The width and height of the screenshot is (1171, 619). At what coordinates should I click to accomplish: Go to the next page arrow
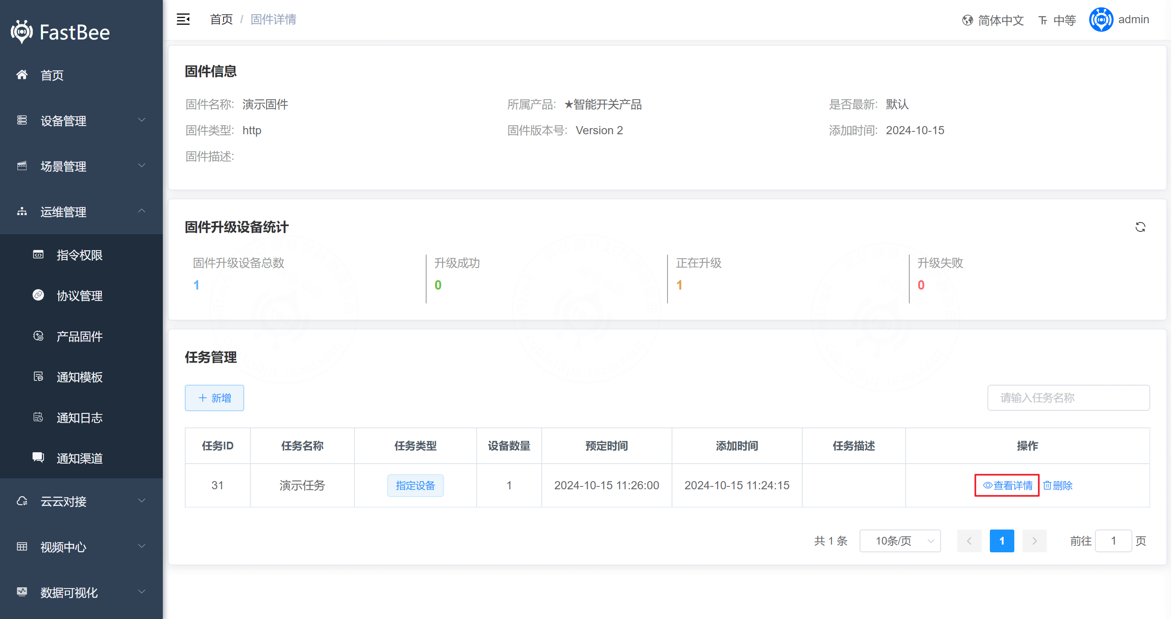click(1035, 541)
